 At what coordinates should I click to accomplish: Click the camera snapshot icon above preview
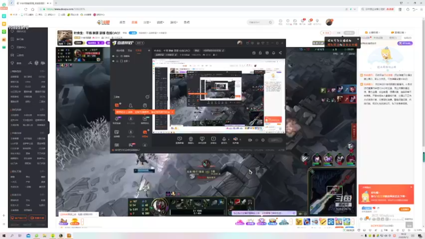(254, 53)
